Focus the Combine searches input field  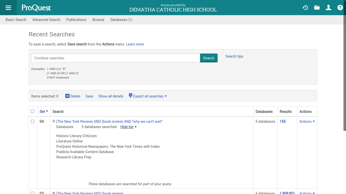tap(116, 58)
